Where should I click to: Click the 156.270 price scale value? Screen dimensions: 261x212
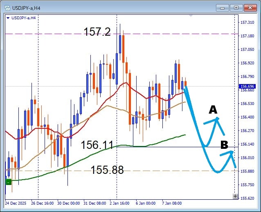(x=248, y=130)
